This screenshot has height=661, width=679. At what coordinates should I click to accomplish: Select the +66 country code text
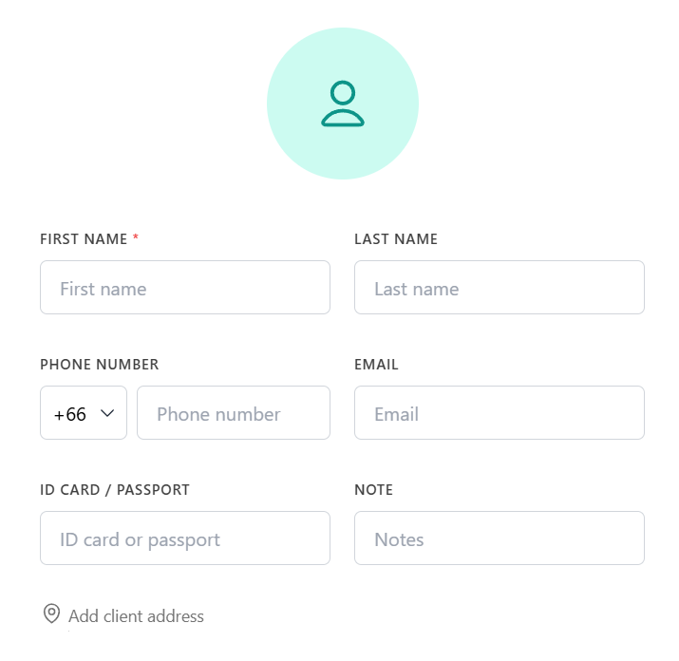(x=70, y=414)
